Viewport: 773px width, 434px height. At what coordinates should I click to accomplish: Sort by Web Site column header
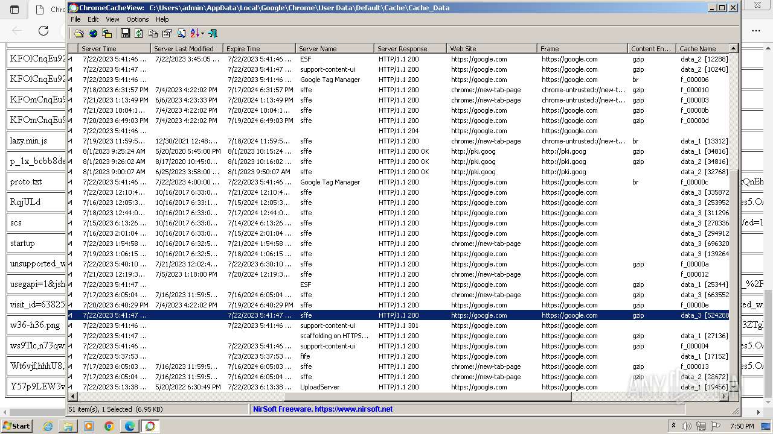[492, 48]
